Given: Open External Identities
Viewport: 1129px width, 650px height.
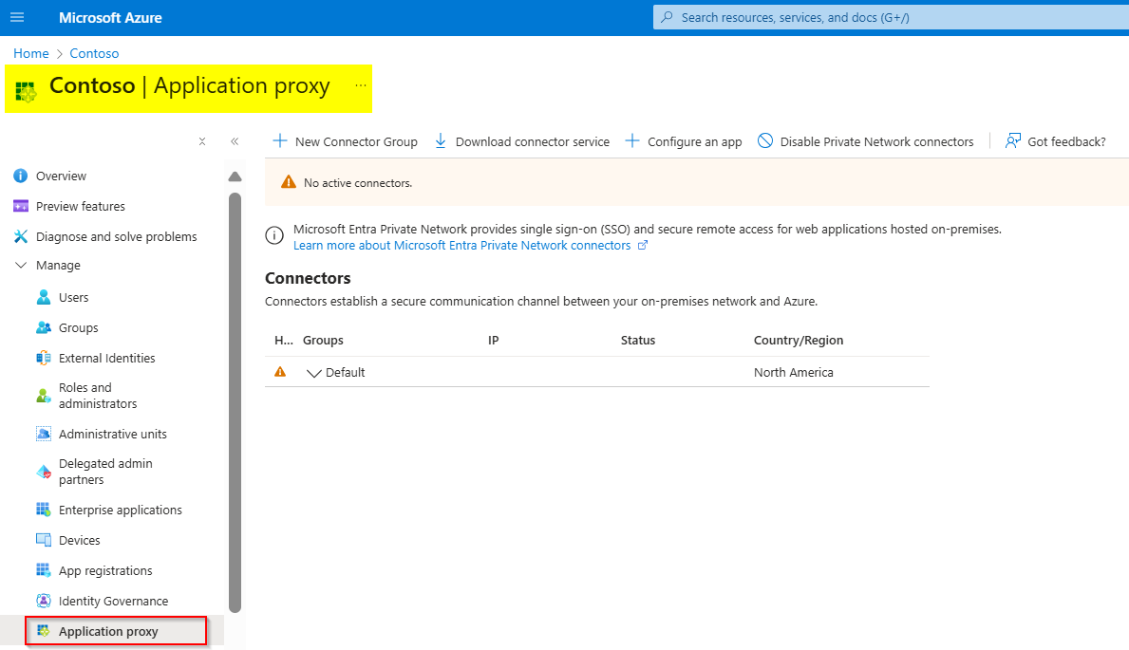Looking at the screenshot, I should [x=107, y=358].
